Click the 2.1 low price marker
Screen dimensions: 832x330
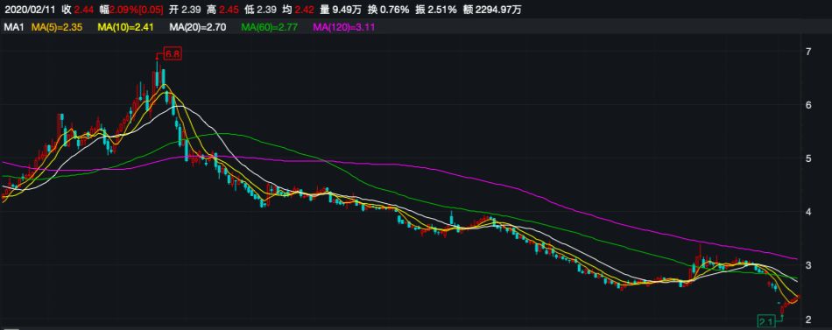click(x=766, y=320)
